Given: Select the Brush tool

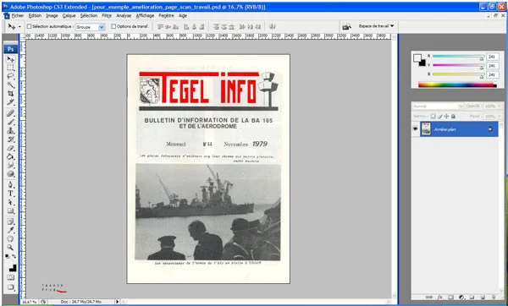Looking at the screenshot, I should (x=11, y=122).
